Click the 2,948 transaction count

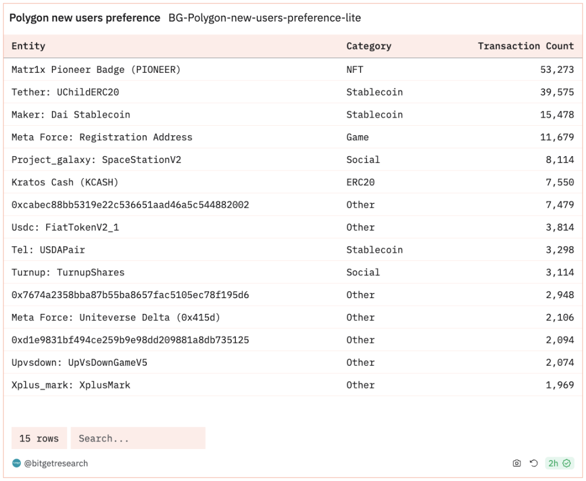point(560,295)
